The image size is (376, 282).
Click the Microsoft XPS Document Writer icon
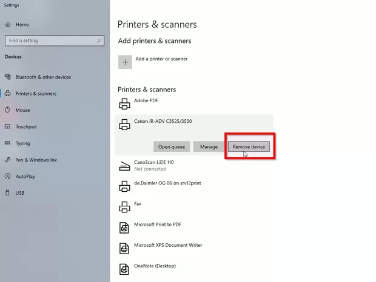pos(124,248)
